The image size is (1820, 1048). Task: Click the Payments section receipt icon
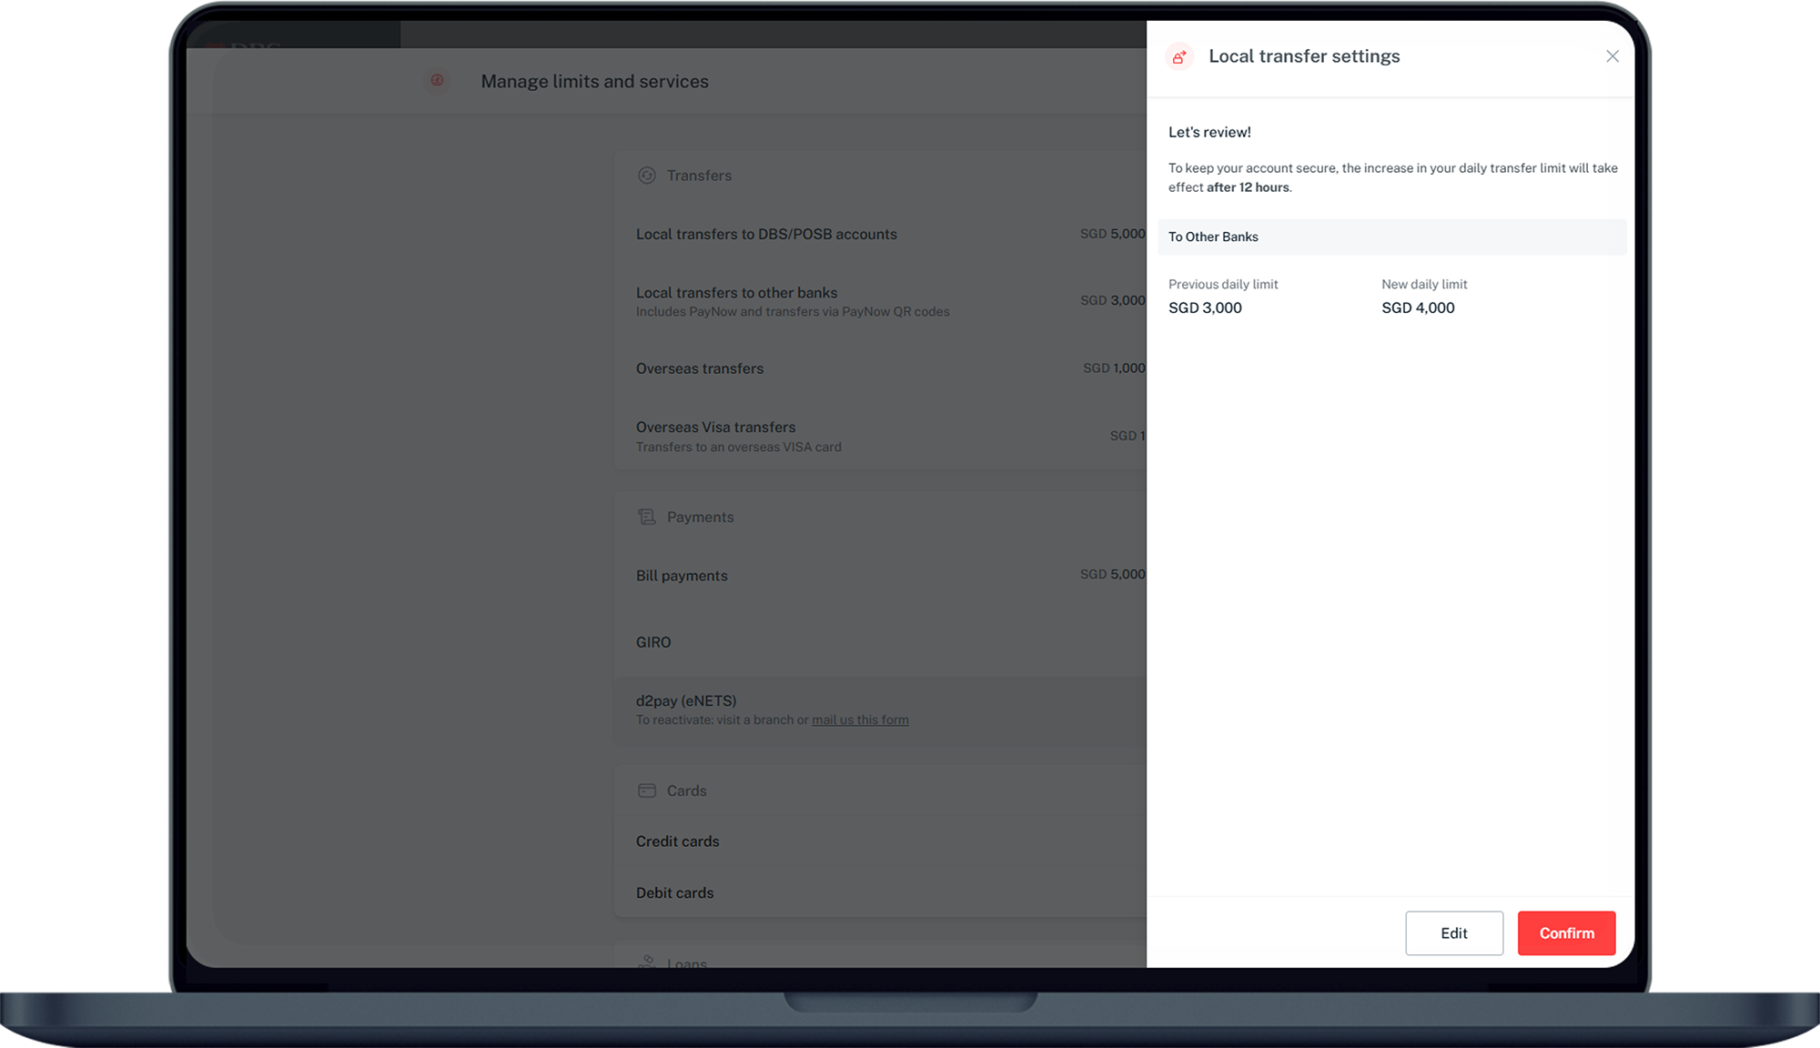(647, 517)
